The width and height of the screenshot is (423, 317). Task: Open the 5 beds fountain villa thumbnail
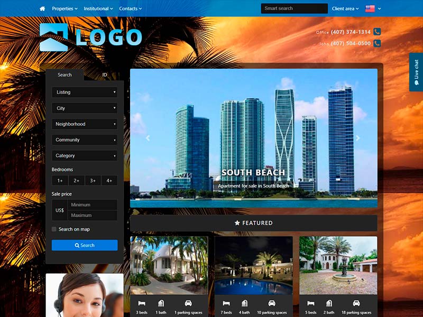[x=338, y=266]
